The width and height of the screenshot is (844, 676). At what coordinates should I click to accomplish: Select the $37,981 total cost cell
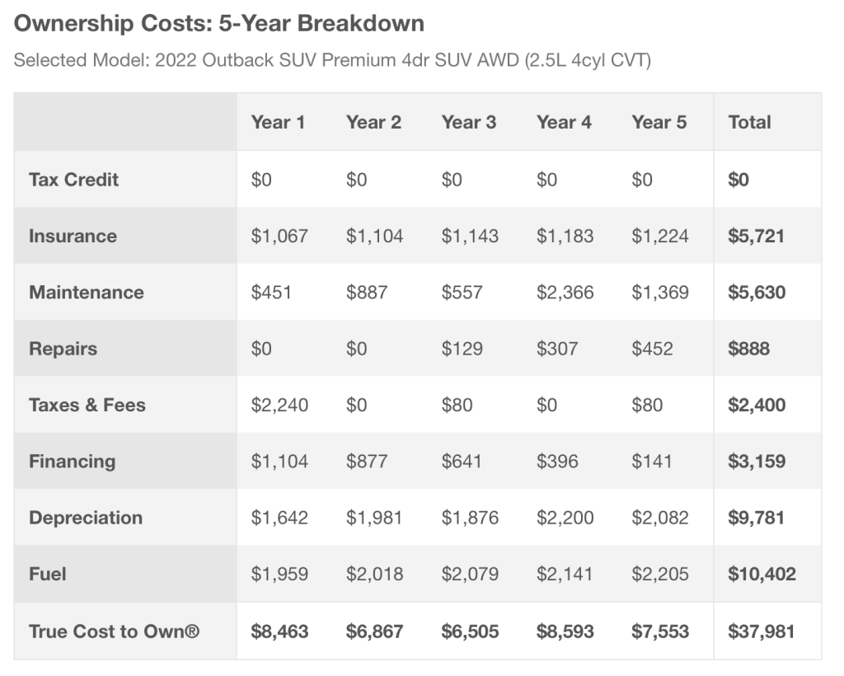coord(761,631)
